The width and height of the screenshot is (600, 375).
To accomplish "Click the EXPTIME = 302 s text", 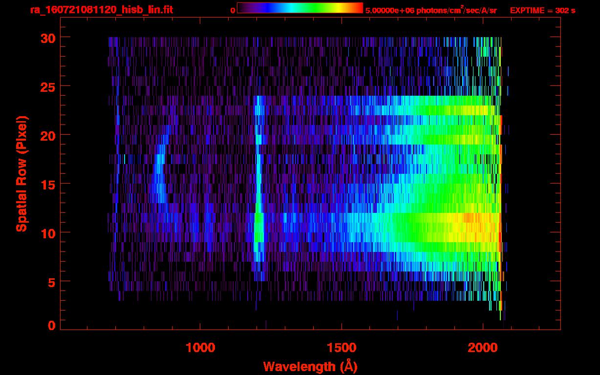I will tap(542, 10).
